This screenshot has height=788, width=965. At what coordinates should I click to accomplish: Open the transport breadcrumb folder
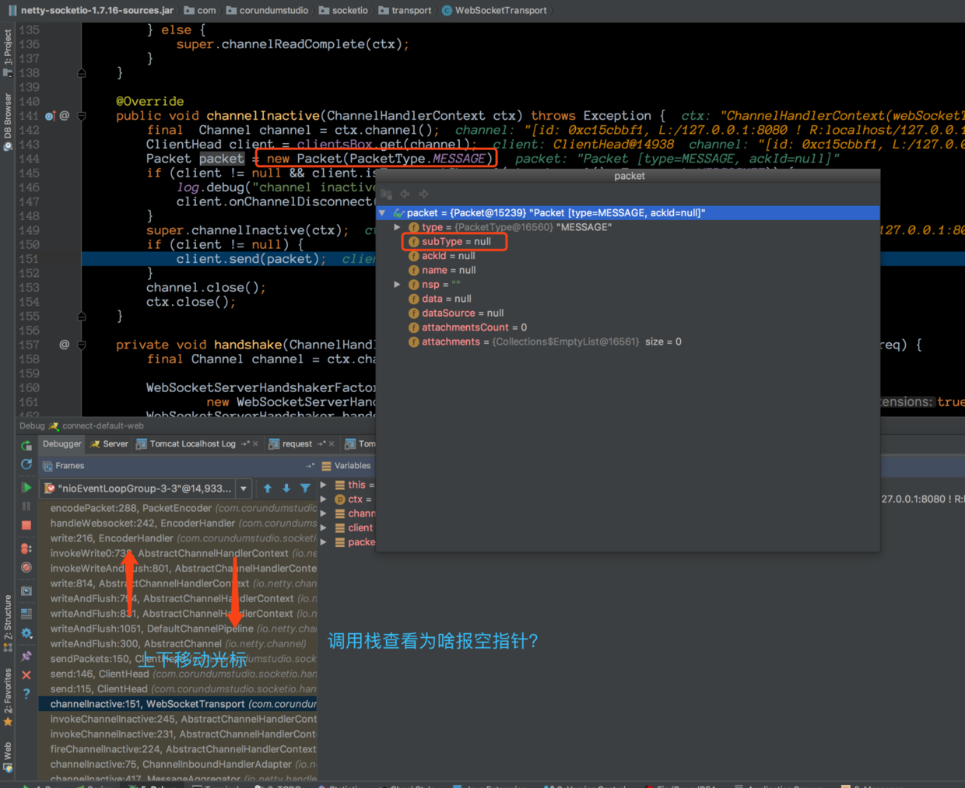pos(405,10)
